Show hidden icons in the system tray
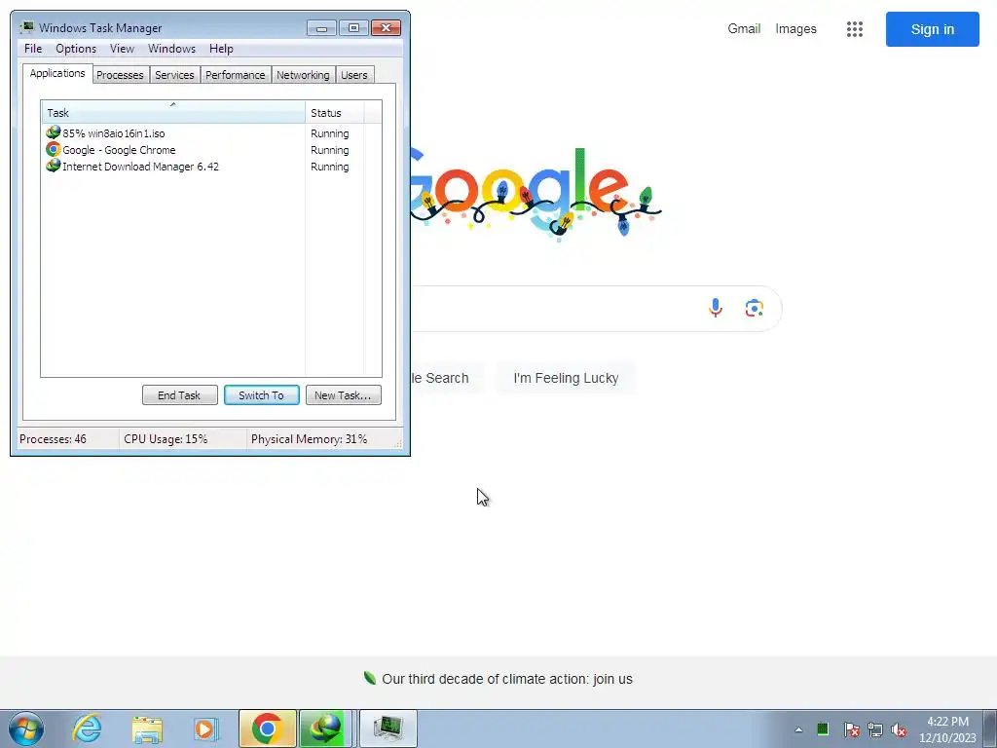This screenshot has width=997, height=748. [x=798, y=729]
